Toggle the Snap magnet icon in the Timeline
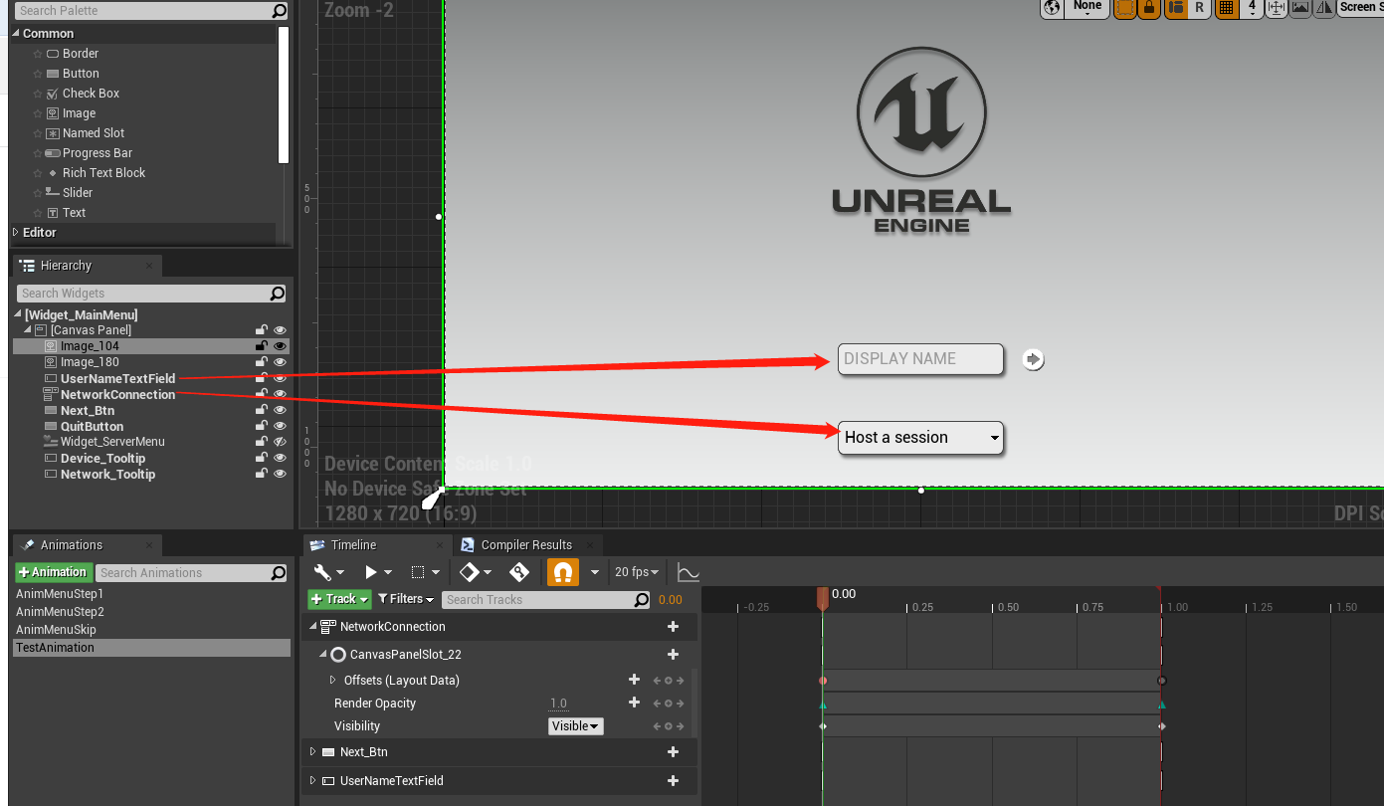Image resolution: width=1384 pixels, height=806 pixels. 561,571
